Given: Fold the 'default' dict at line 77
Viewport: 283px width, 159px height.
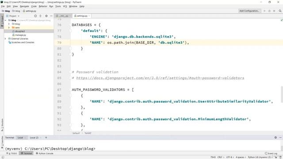Looking at the screenshot, I should click(70, 31).
